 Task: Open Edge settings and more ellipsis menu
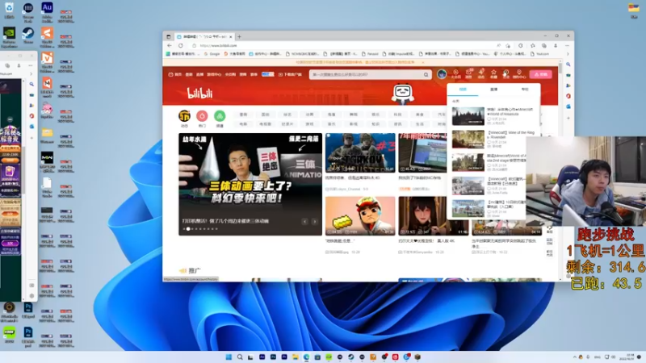(567, 45)
